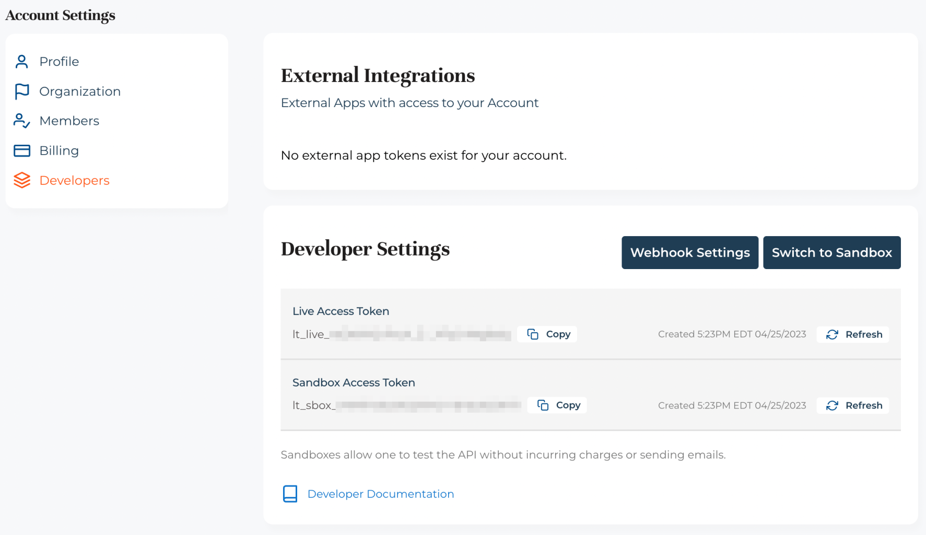Image resolution: width=926 pixels, height=535 pixels.
Task: Go to Organization settings
Action: [80, 91]
